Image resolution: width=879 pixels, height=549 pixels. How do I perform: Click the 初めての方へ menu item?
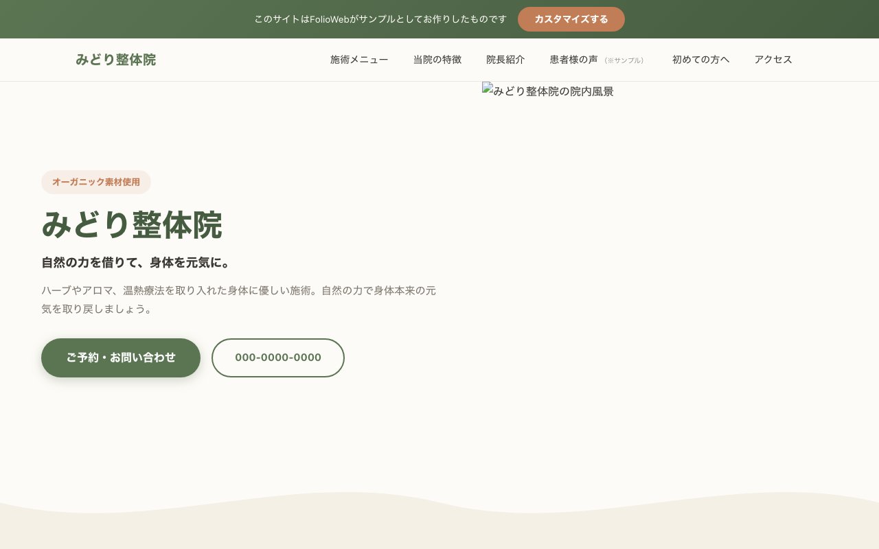[700, 60]
